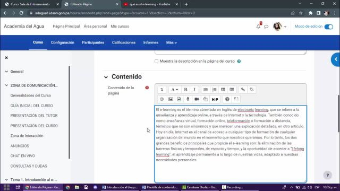The height and width of the screenshot is (191, 340).
Task: Remove hyperlink with unlink icon
Action: coord(251,90)
